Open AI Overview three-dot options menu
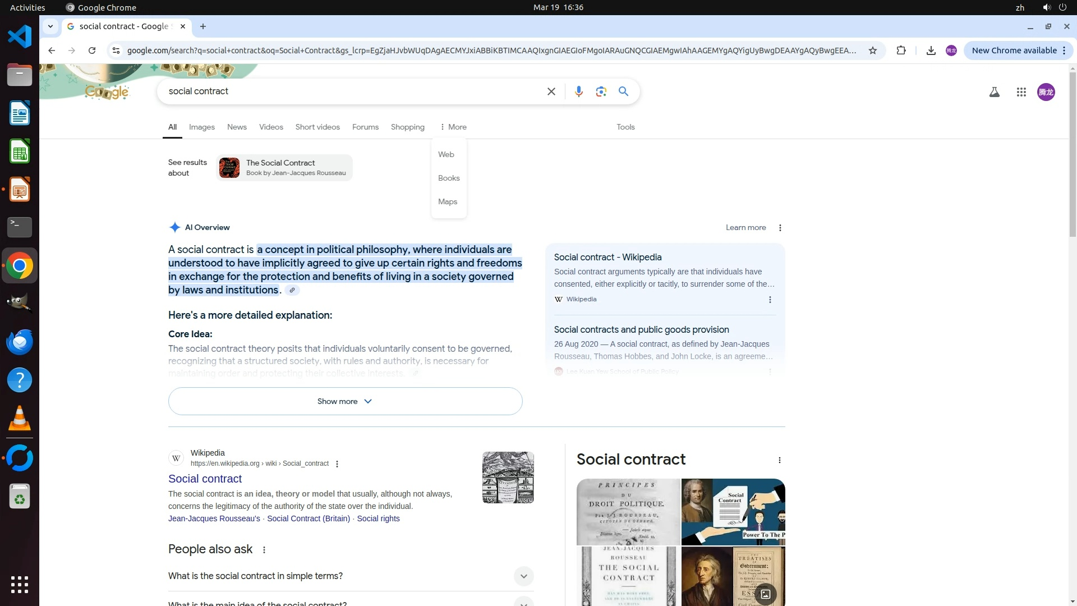Screen dimensions: 1077x606 point(780,228)
